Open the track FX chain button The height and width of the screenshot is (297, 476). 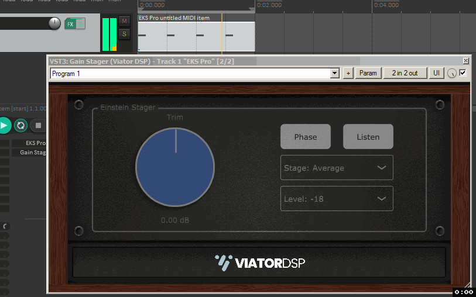[70, 24]
